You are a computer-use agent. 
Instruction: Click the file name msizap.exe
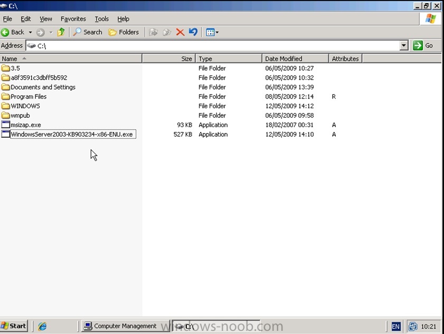coord(26,125)
